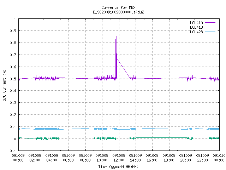
Task: Click the x-axis tick label 091009 22:00
Action: [x=202, y=158]
